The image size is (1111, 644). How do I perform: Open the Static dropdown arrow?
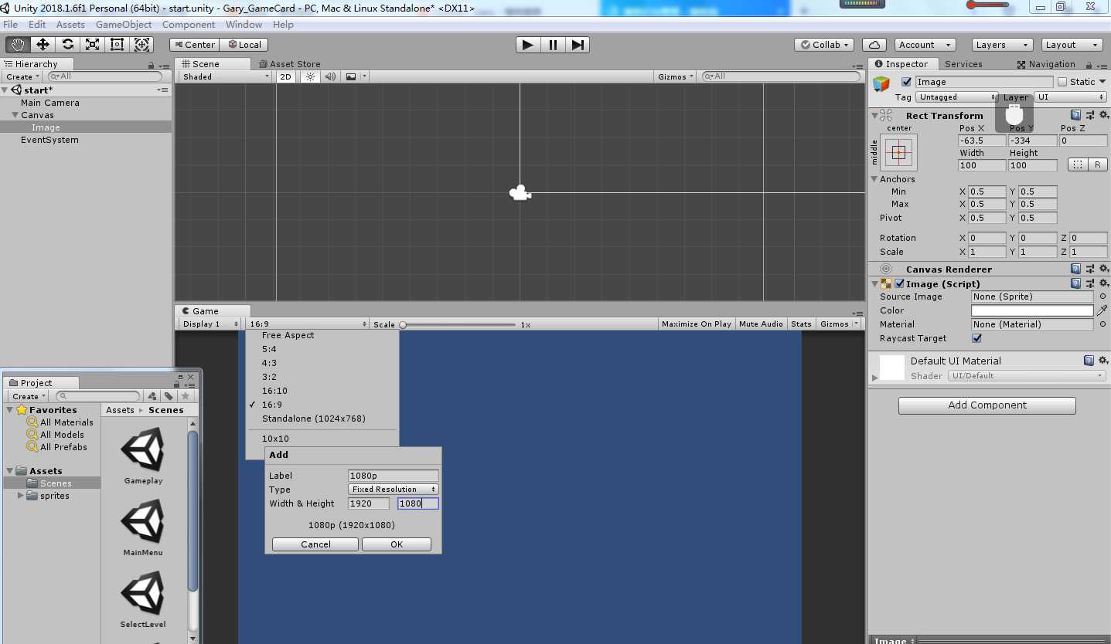click(x=1103, y=82)
